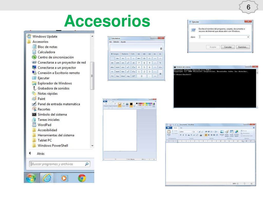Launch Recortes snipping tool
This screenshot has height=197, width=263.
tap(41, 109)
